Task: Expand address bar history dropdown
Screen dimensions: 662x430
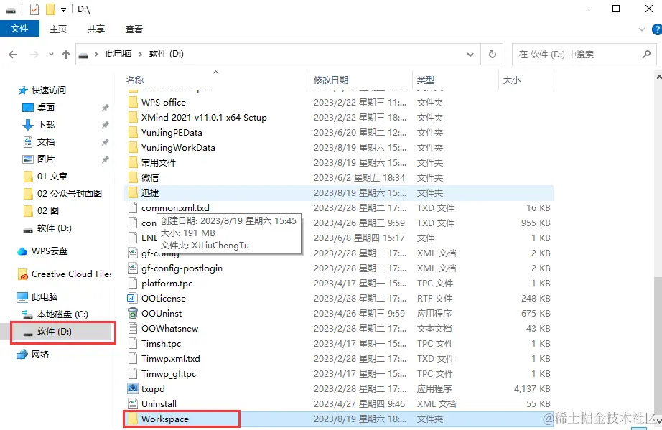Action: (470, 55)
